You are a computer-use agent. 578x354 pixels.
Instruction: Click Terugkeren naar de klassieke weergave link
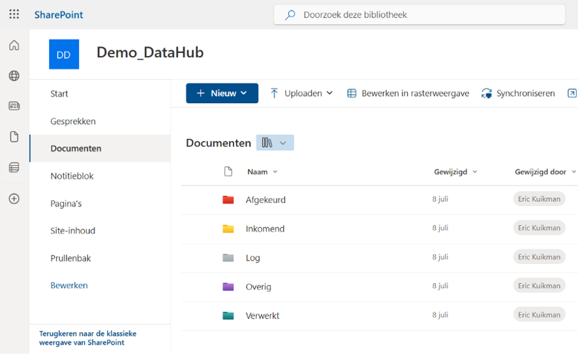coord(87,338)
